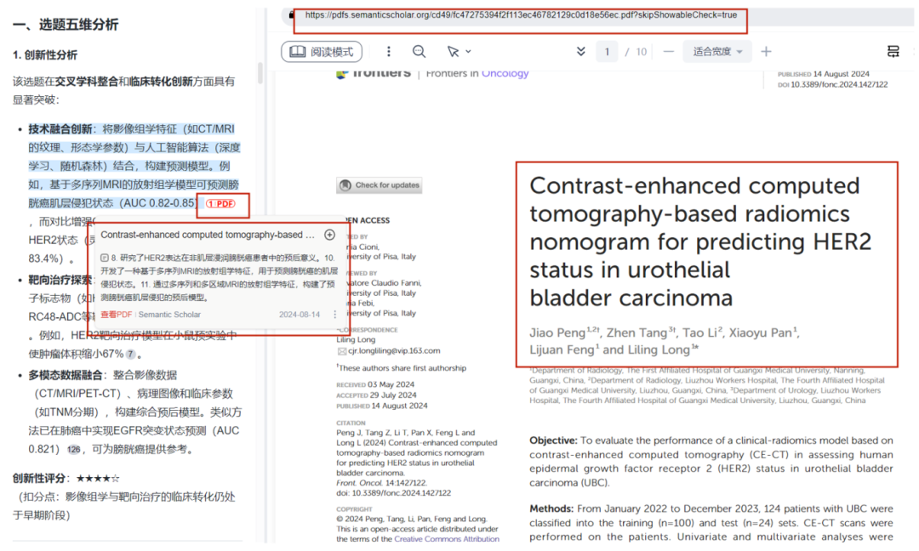
Task: Click the Semantic Scholar source label
Action: pyautogui.click(x=169, y=315)
